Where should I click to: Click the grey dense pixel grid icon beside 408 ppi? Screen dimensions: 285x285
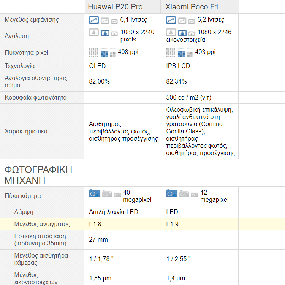click(x=93, y=53)
